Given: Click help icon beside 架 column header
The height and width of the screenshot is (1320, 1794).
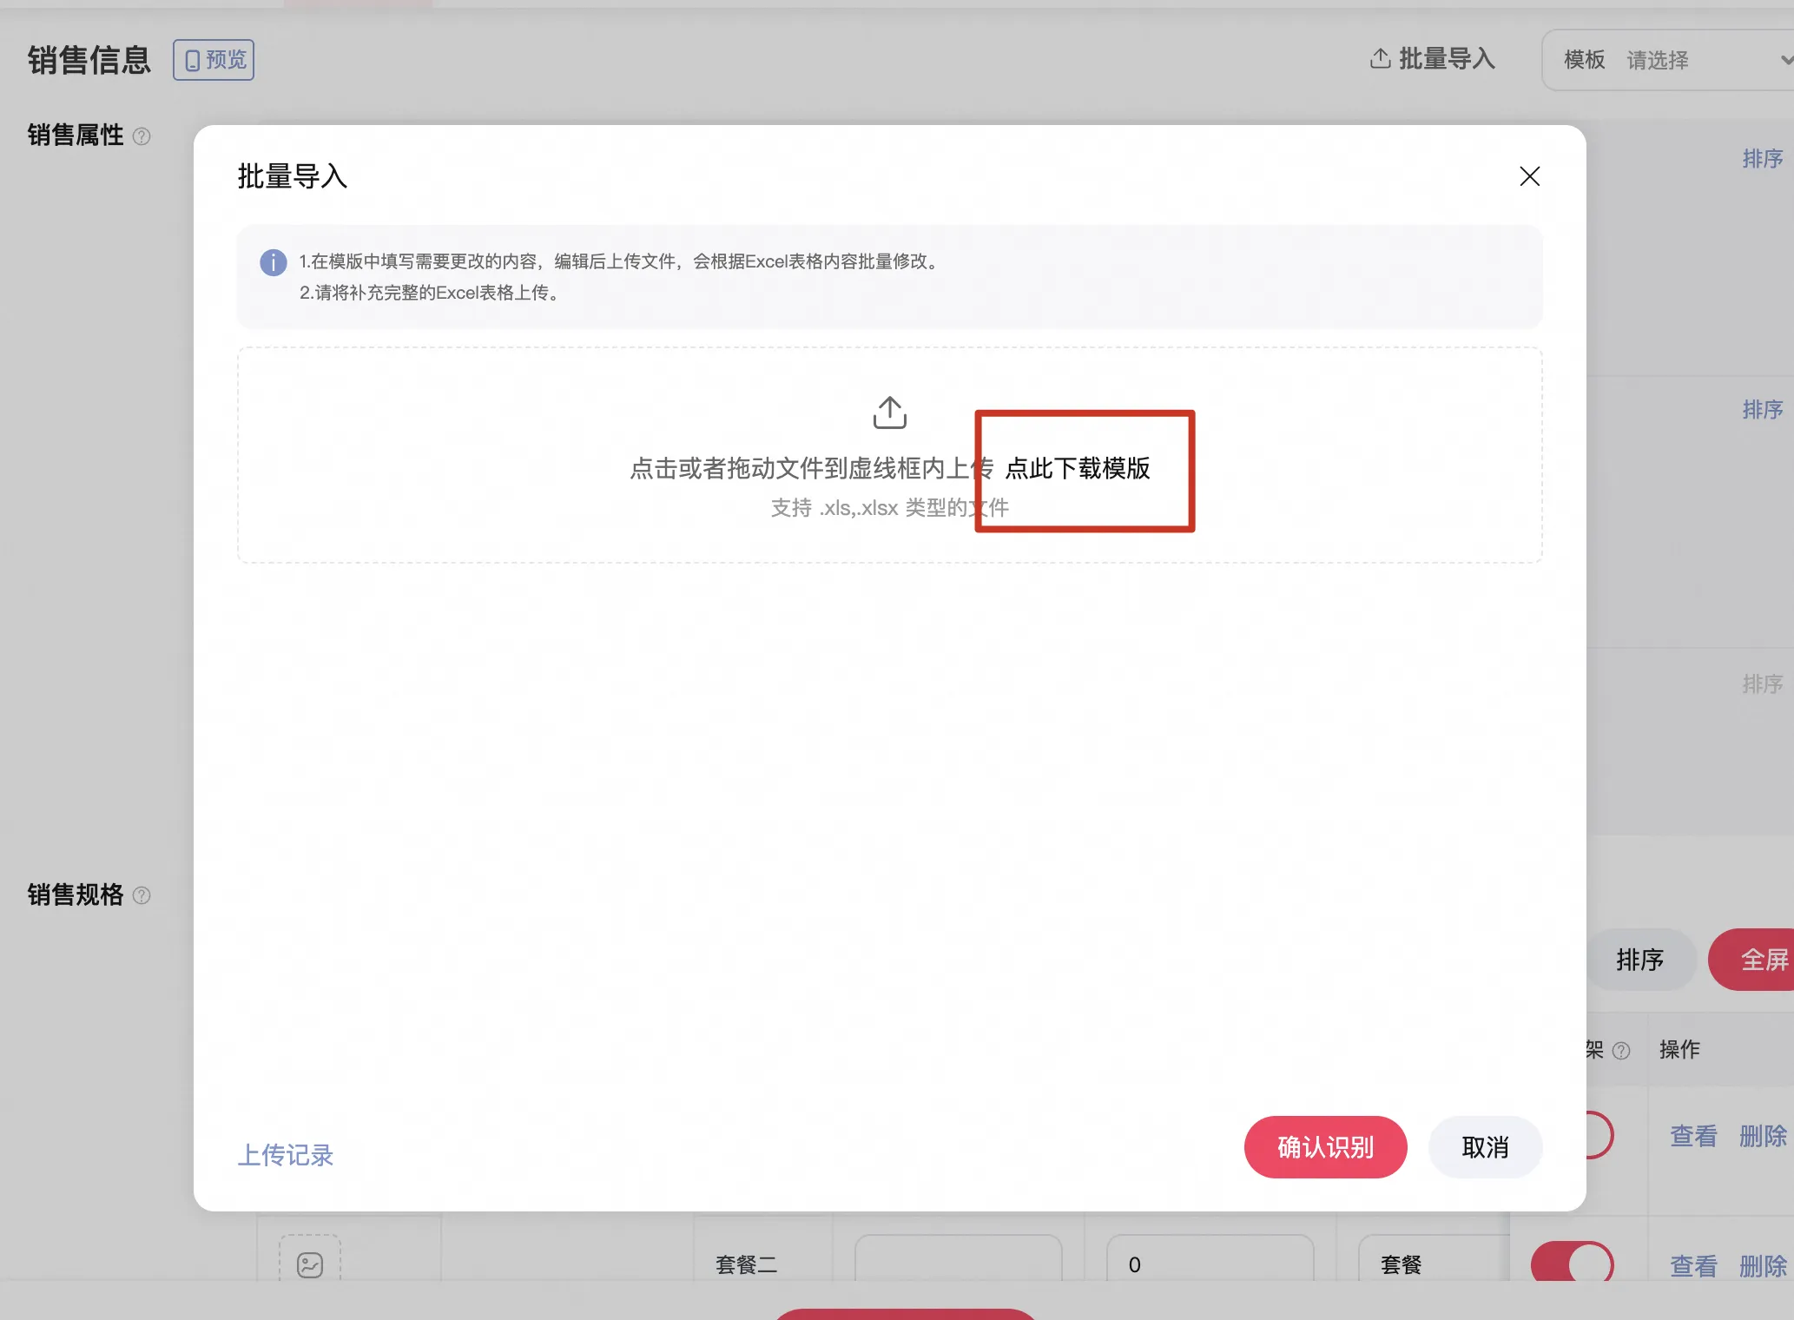Looking at the screenshot, I should pyautogui.click(x=1621, y=1051).
